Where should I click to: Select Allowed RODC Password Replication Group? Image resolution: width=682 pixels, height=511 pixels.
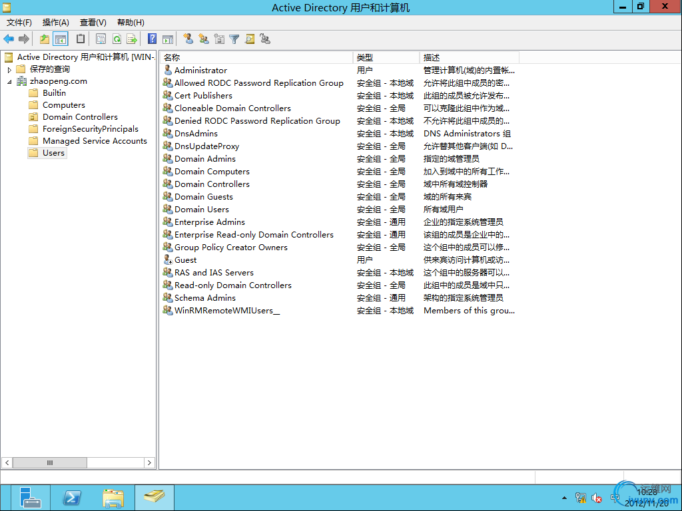click(x=259, y=83)
